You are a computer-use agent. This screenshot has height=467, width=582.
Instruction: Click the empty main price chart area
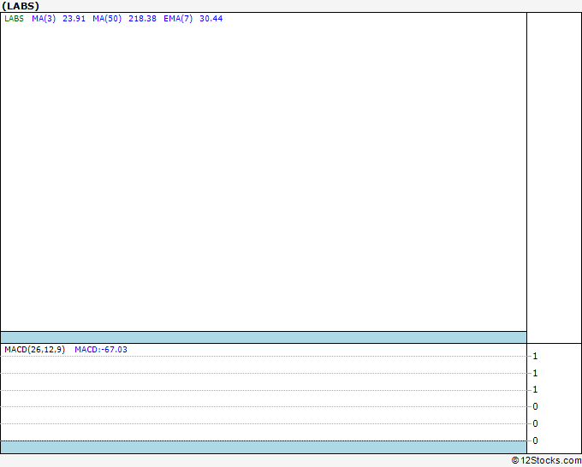point(264,176)
